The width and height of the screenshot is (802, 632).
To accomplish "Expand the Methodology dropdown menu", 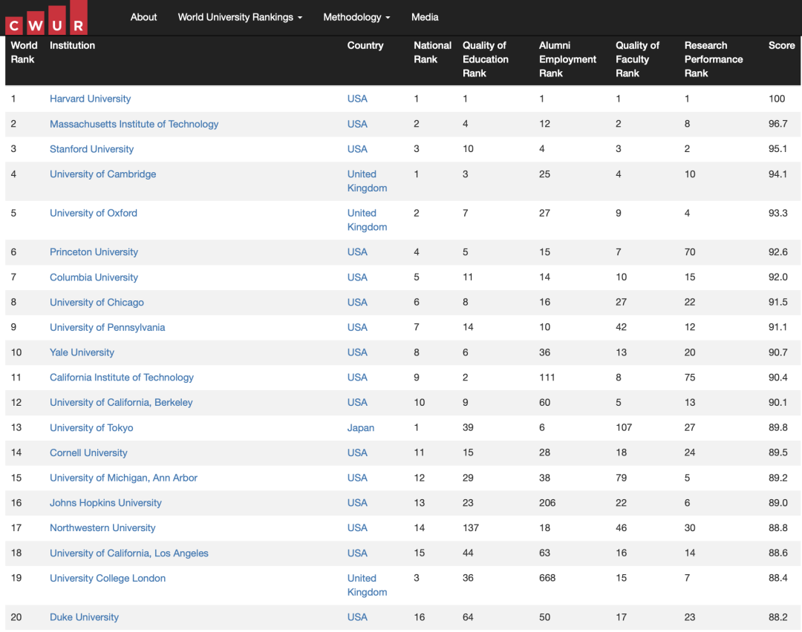I will (x=356, y=17).
